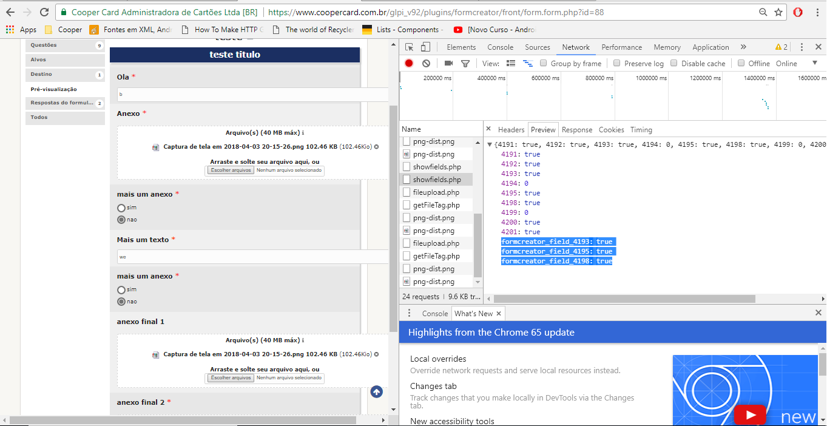This screenshot has height=426, width=827.
Task: Open the warnings counter in DevTools
Action: point(783,47)
